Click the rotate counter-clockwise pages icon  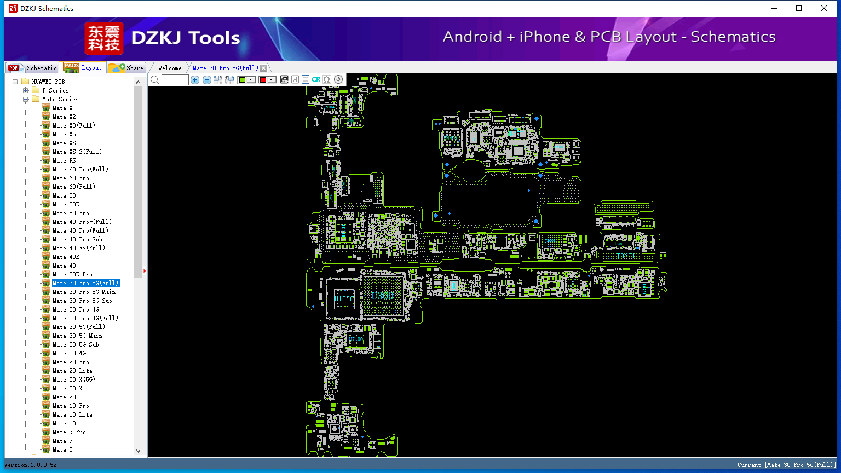[229, 80]
